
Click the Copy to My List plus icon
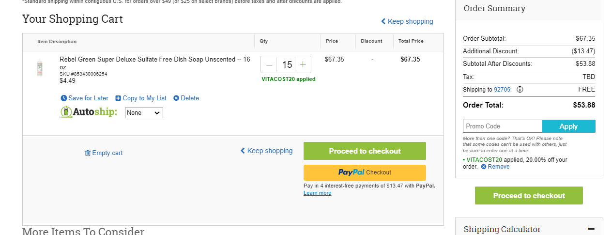pyautogui.click(x=118, y=98)
